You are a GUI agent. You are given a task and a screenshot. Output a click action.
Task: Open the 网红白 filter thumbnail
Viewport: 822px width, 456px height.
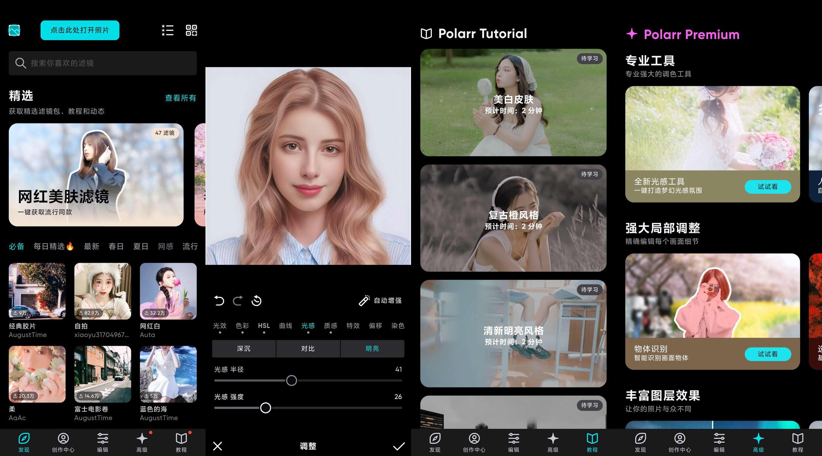[168, 291]
